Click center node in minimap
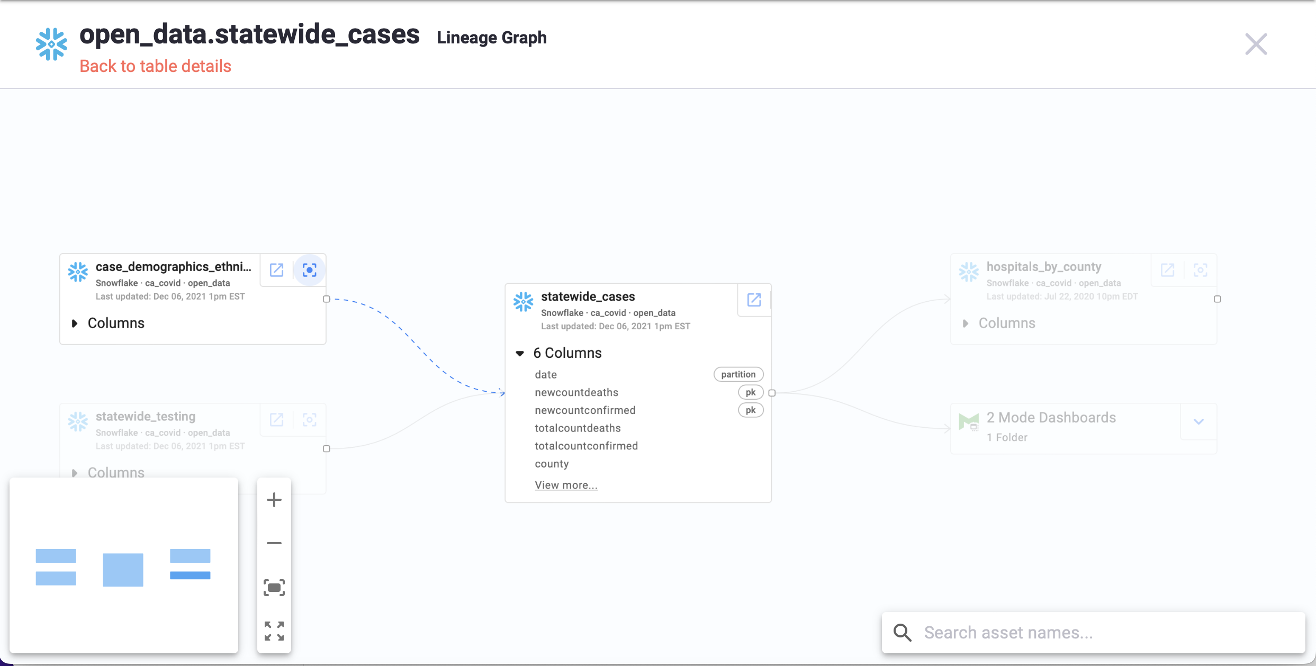 (x=123, y=570)
